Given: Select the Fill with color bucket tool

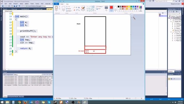Looking at the screenshot, I should (77, 8).
